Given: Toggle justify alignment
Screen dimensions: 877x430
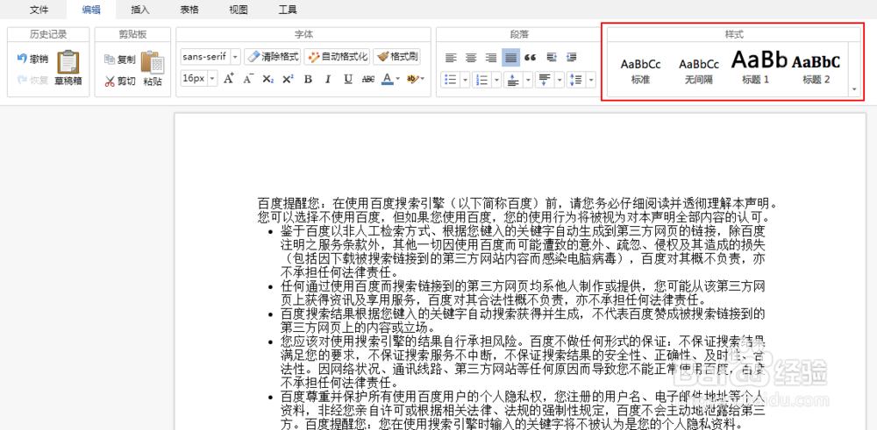Looking at the screenshot, I should tap(510, 58).
